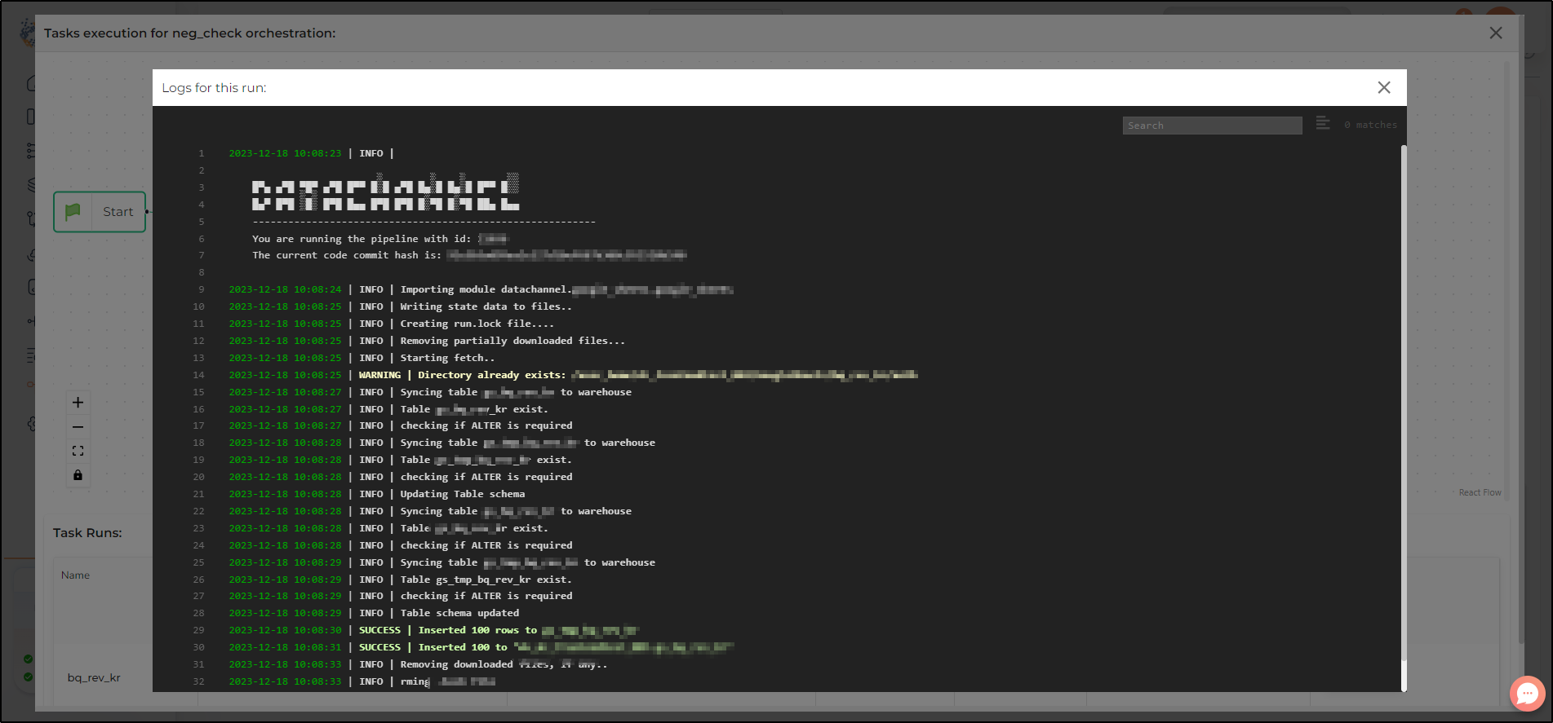Click the '0 matches' search counter
This screenshot has width=1553, height=723.
(x=1370, y=126)
